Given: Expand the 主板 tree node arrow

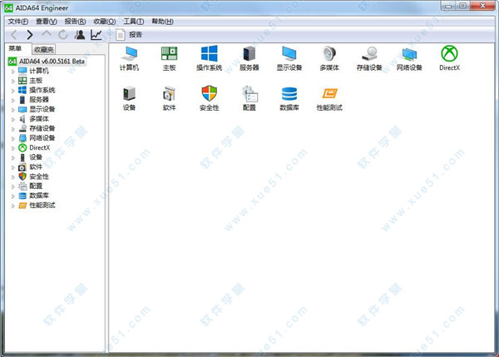Looking at the screenshot, I should [13, 81].
